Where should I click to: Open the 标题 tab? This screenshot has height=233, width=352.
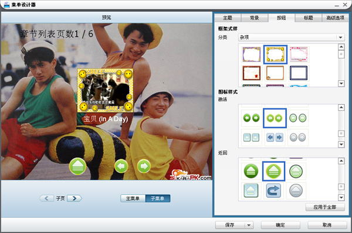coord(309,18)
